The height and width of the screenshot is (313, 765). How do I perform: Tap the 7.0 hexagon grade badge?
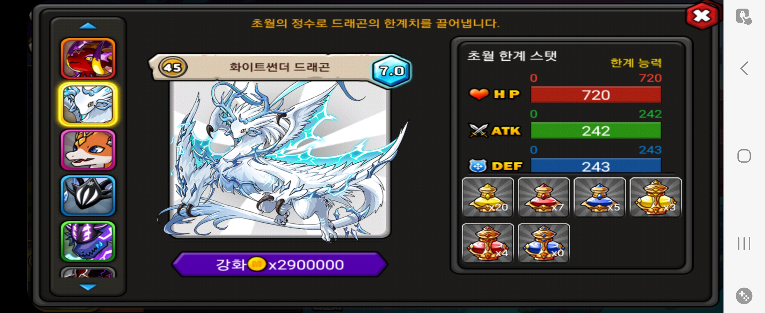click(x=392, y=71)
